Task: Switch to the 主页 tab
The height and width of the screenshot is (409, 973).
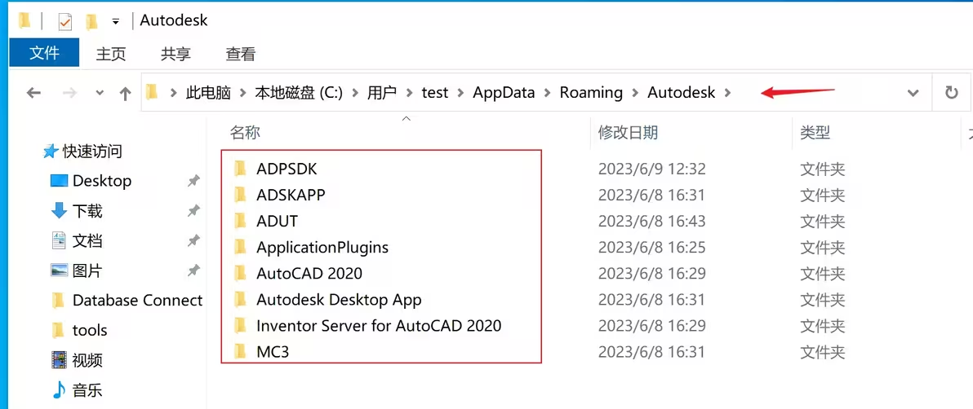Action: [x=111, y=54]
